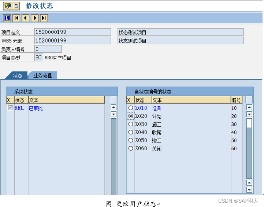The width and height of the screenshot is (264, 207).
Task: Click system status table vertical scrollbar track
Action: 114,157
